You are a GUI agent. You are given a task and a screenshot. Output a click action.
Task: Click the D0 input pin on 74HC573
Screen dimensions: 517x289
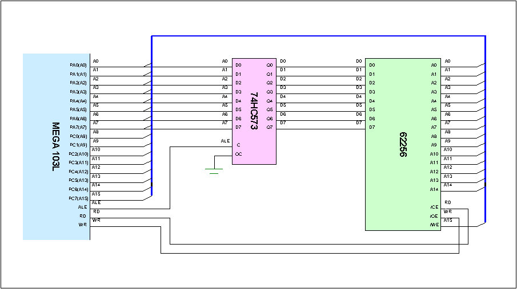tap(238, 65)
